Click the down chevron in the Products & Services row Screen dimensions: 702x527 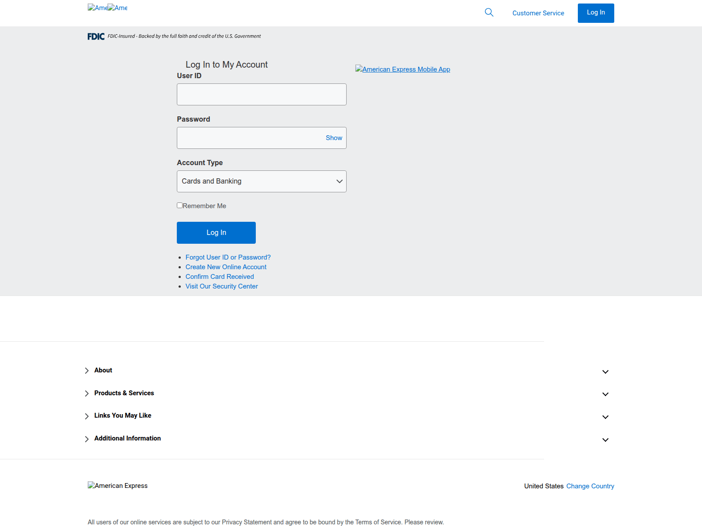click(605, 394)
